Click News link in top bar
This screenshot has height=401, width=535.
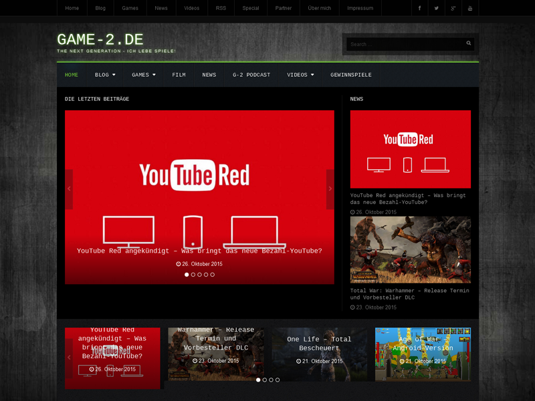tap(161, 8)
